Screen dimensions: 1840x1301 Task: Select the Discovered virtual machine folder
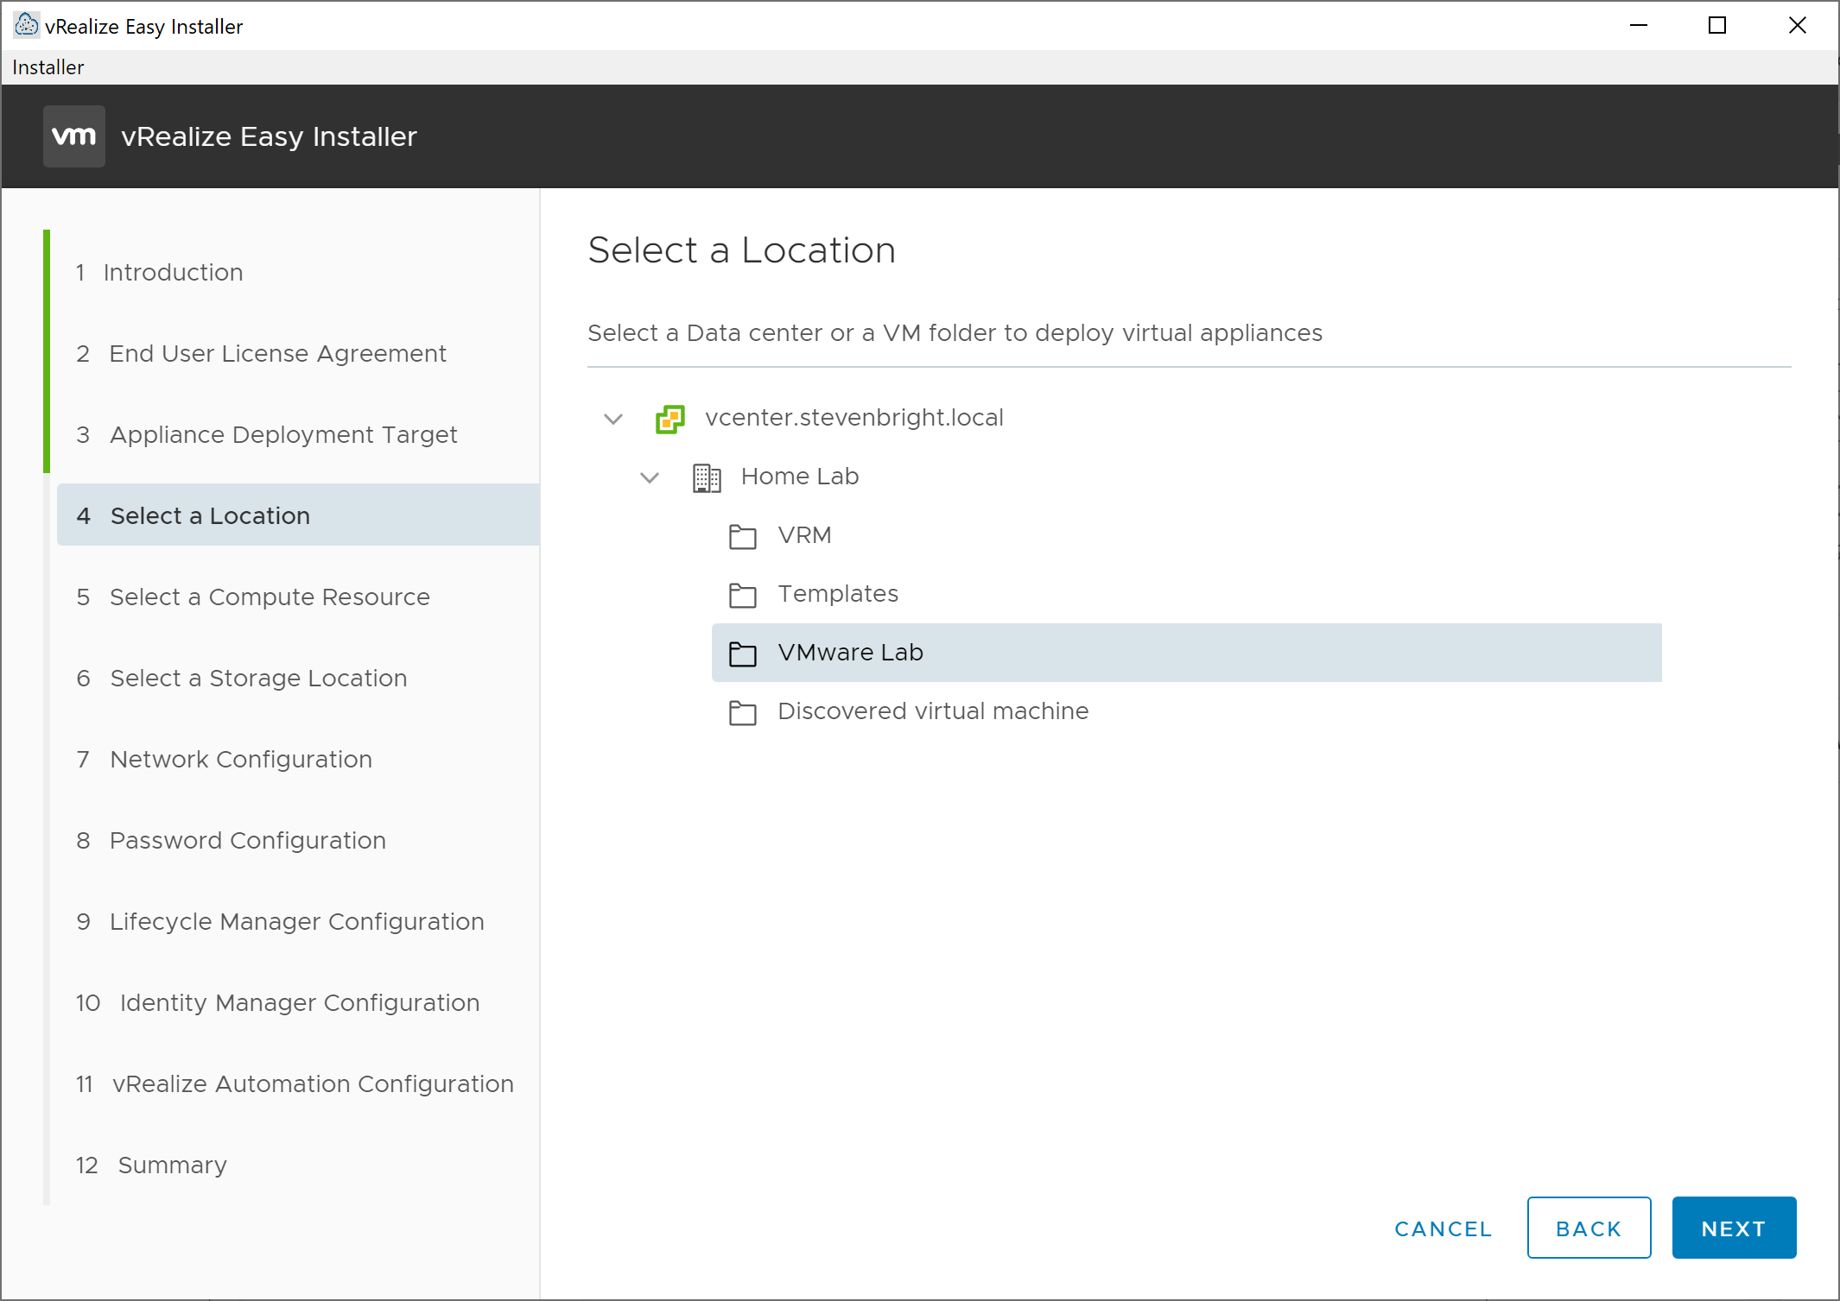tap(932, 711)
